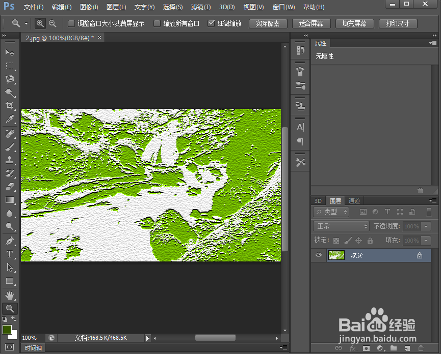Select the Dodge tool
This screenshot has height=354, width=441.
tap(10, 226)
